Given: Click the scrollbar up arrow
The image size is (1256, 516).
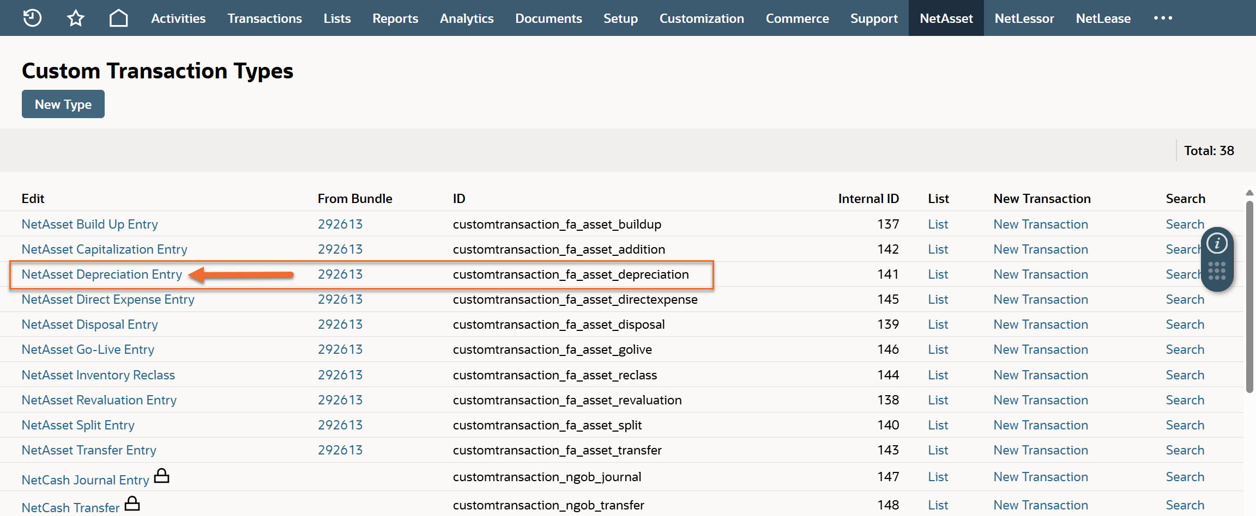Looking at the screenshot, I should [1249, 193].
